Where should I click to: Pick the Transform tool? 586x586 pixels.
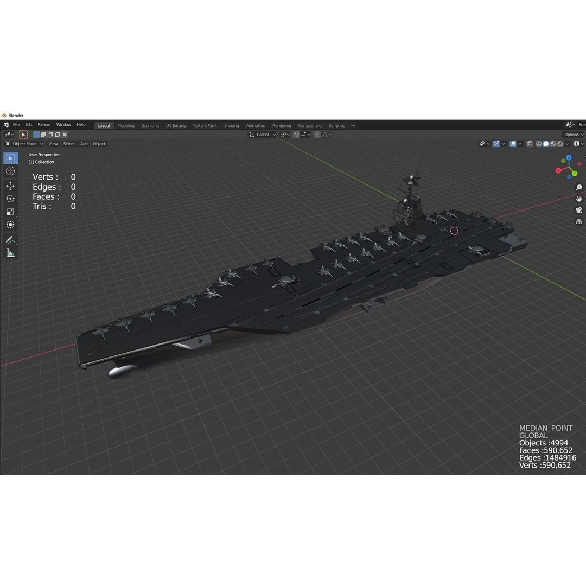[10, 225]
